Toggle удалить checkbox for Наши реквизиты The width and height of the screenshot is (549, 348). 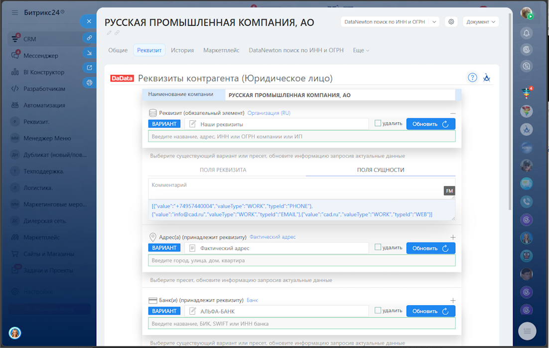tap(378, 123)
